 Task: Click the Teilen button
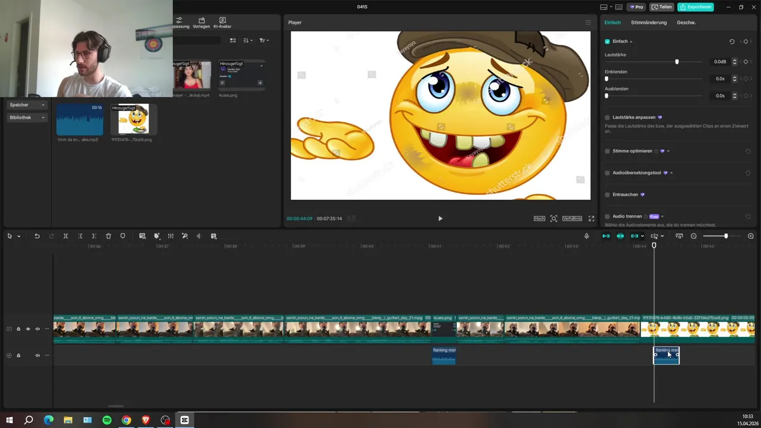(661, 7)
